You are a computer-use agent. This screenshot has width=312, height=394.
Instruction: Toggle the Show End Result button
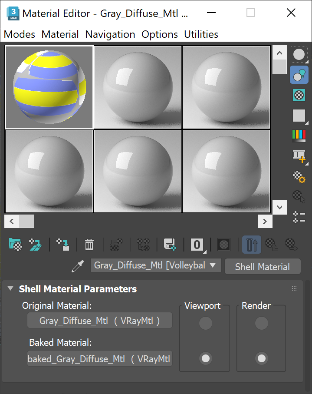point(252,245)
